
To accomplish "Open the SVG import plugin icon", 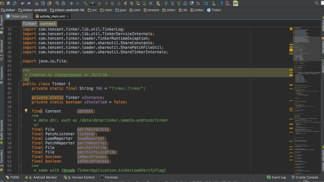I will pyautogui.click(x=235, y=3).
